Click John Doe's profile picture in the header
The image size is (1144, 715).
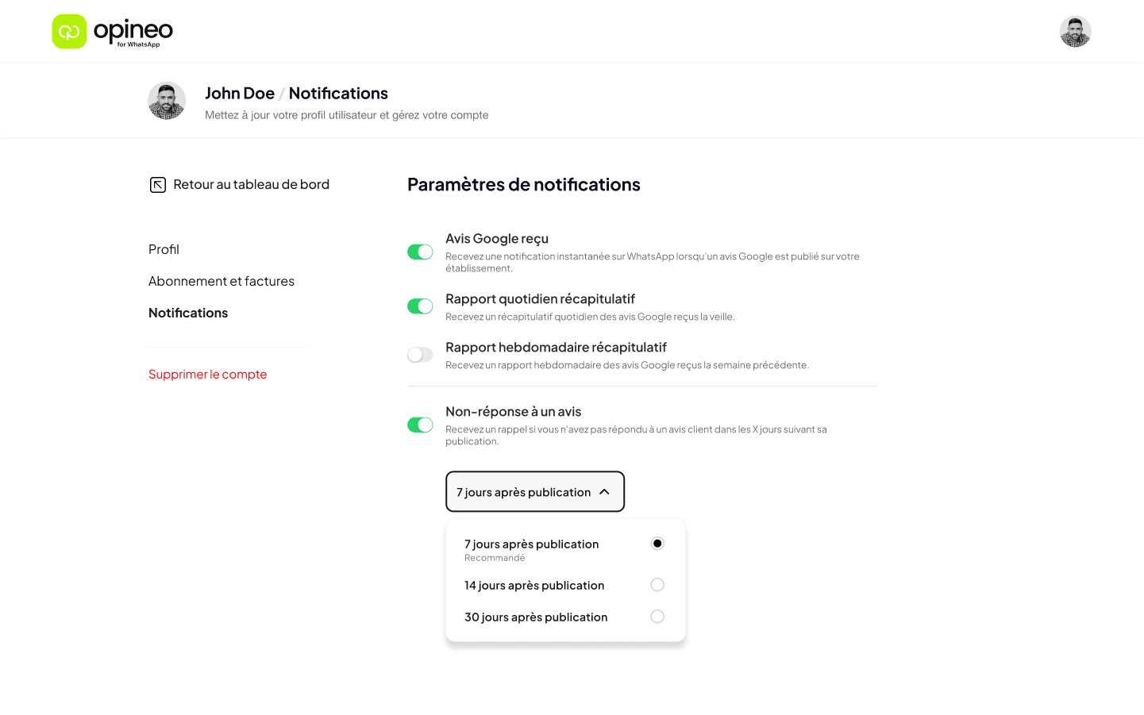167,100
